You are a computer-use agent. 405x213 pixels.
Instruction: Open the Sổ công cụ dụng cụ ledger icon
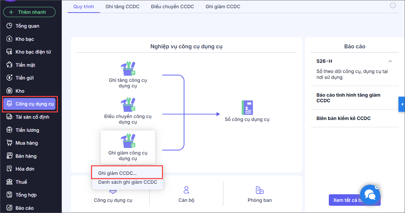[247, 107]
